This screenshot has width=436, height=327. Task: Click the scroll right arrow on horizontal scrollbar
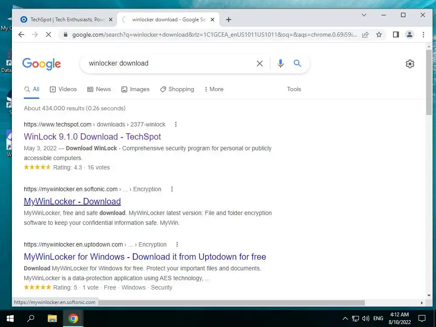(x=422, y=303)
